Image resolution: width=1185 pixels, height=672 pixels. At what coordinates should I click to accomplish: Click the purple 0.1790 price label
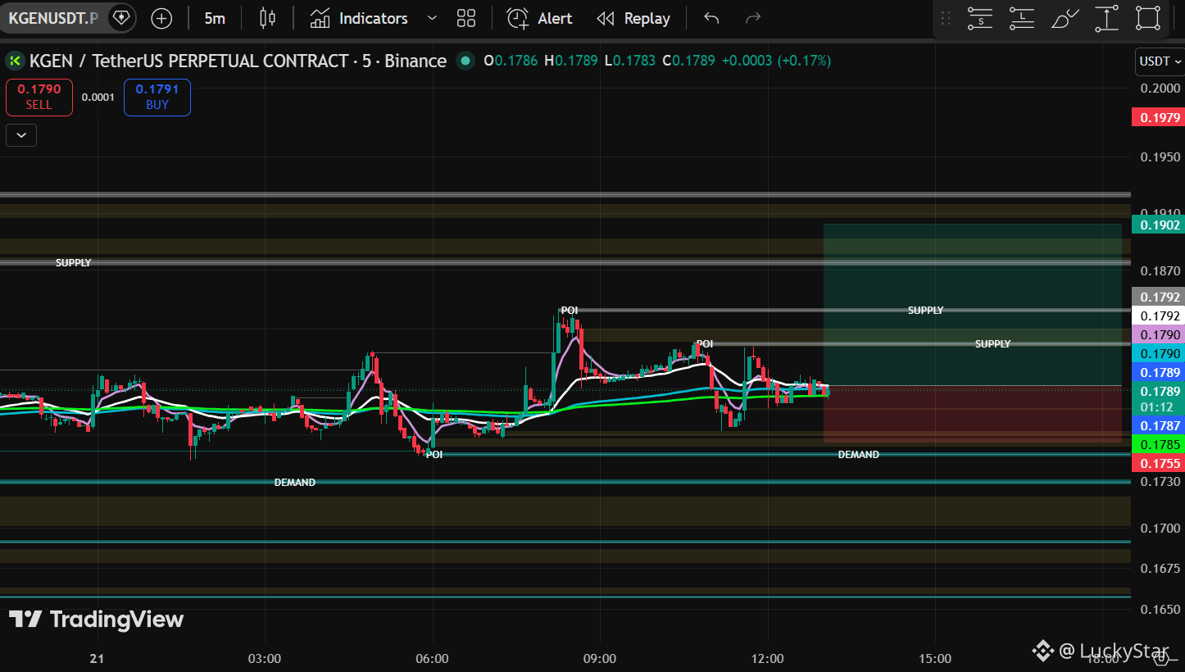point(1160,334)
